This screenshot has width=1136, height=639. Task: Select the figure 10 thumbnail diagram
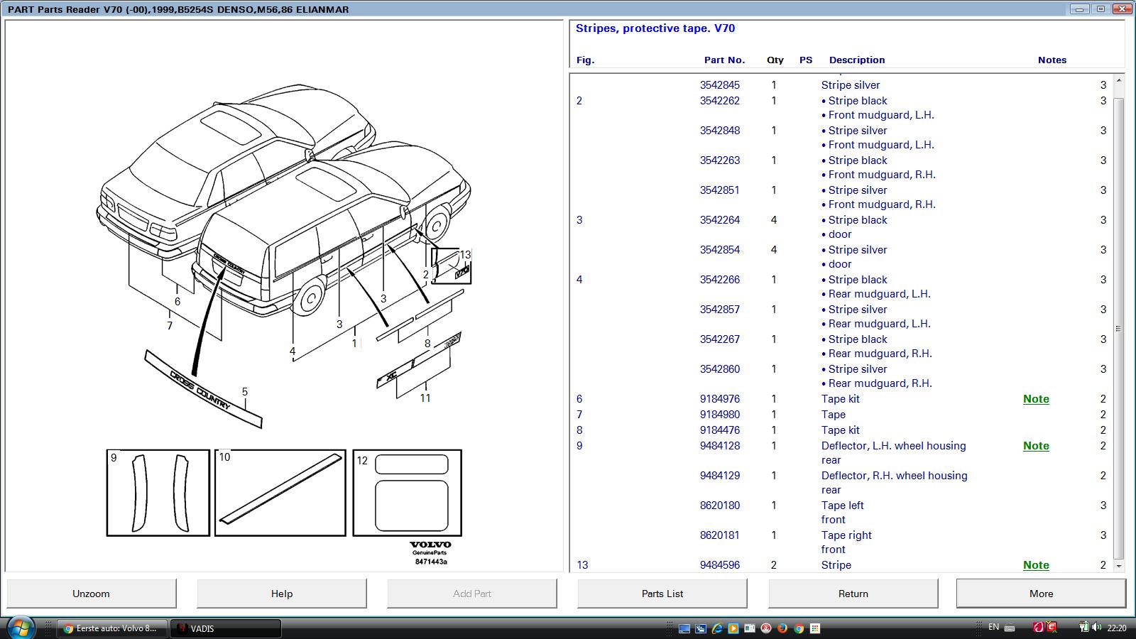click(280, 493)
